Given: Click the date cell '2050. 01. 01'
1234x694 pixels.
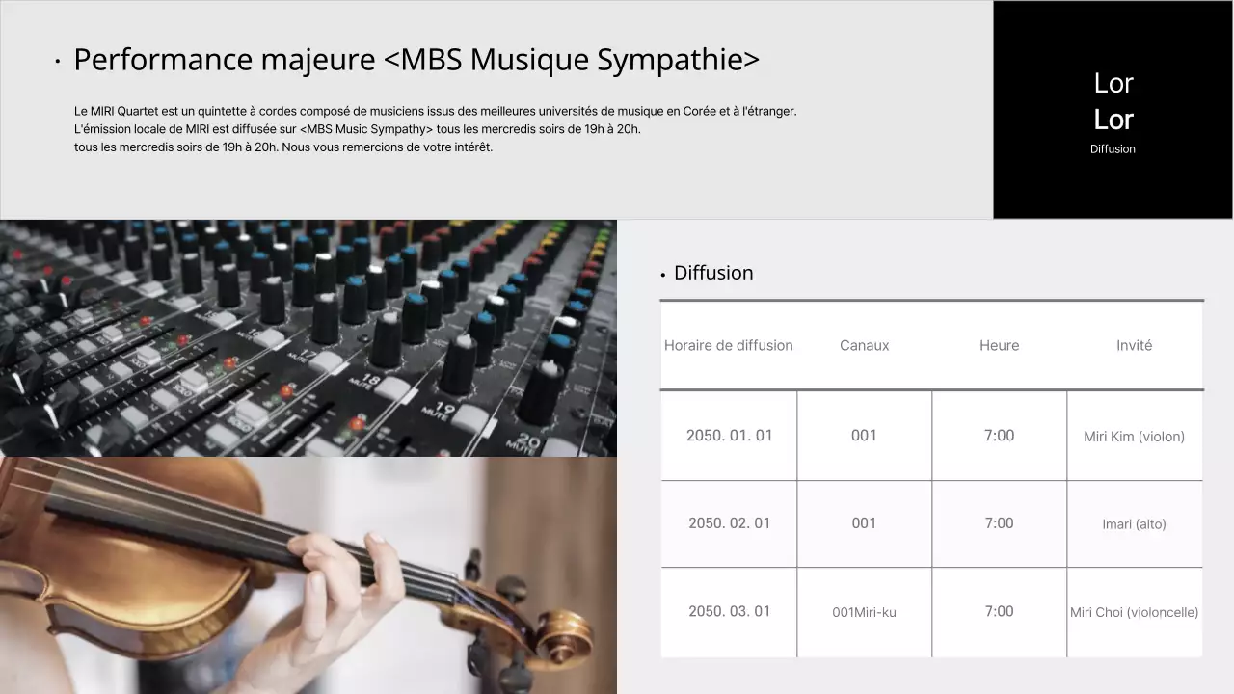Looking at the screenshot, I should [x=728, y=436].
